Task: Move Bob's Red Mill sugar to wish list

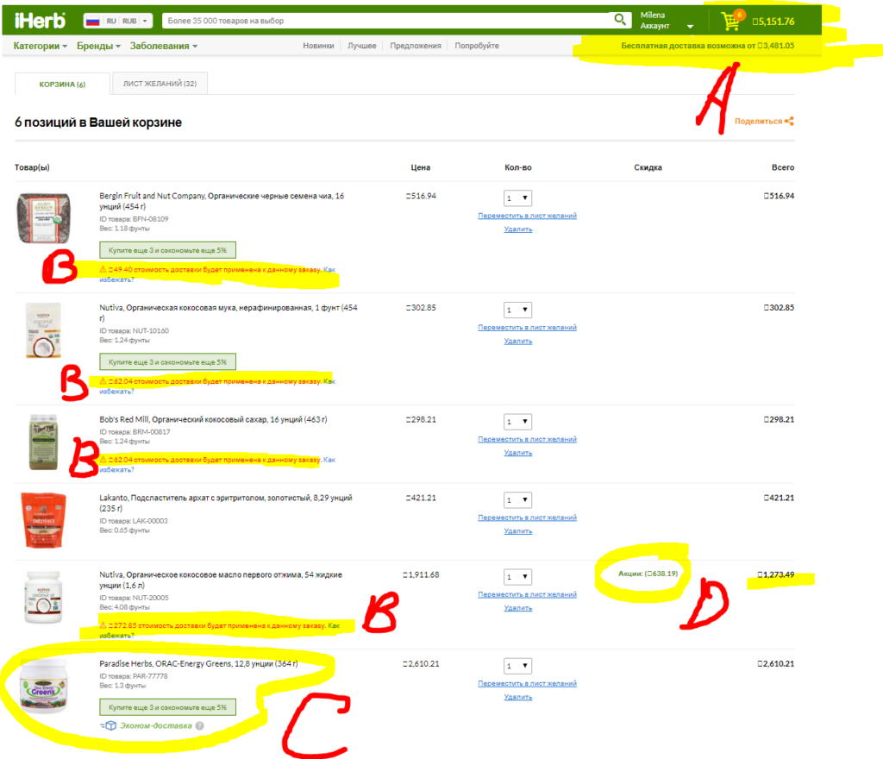Action: [x=527, y=439]
